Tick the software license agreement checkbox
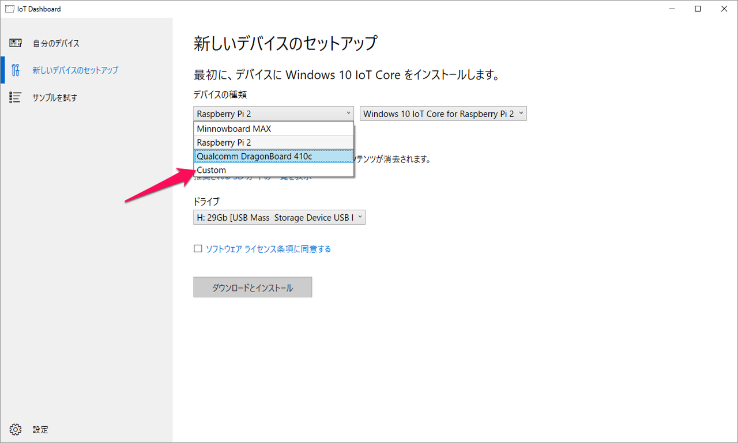 pos(198,249)
